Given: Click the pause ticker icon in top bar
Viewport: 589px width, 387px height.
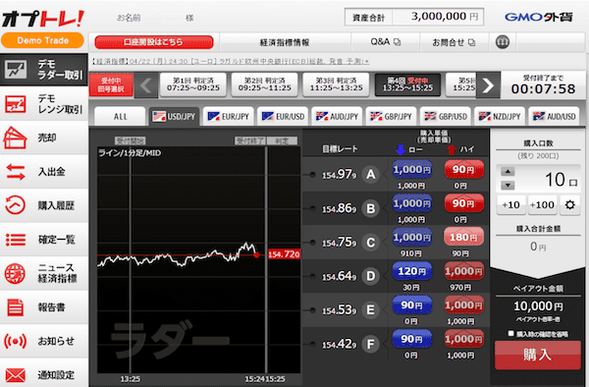Looking at the screenshot, I should 503,41.
